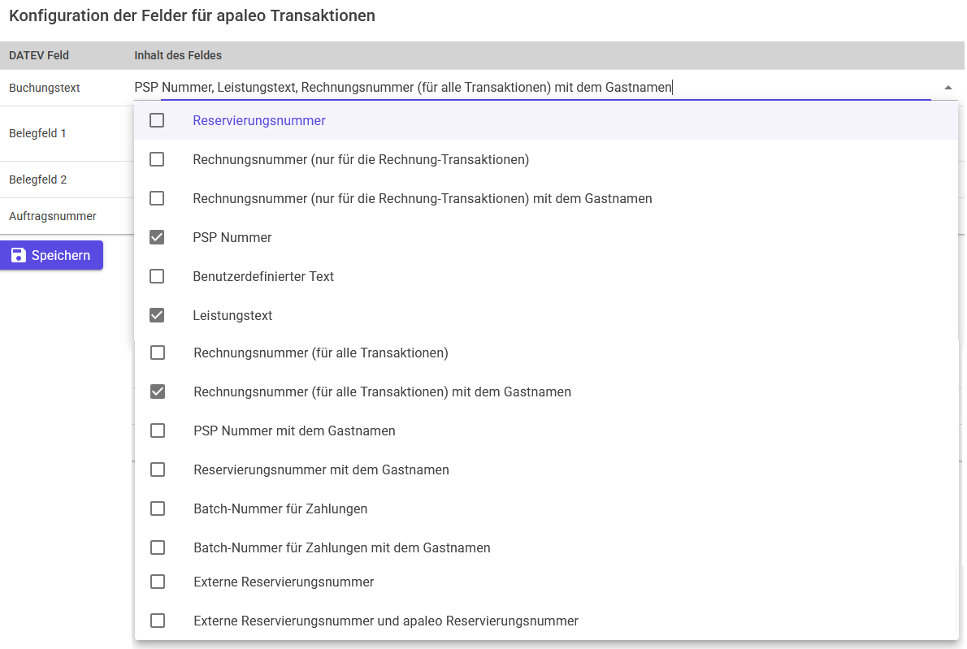The width and height of the screenshot is (967, 649).
Task: Click the Buchungstext row label
Action: pos(45,89)
